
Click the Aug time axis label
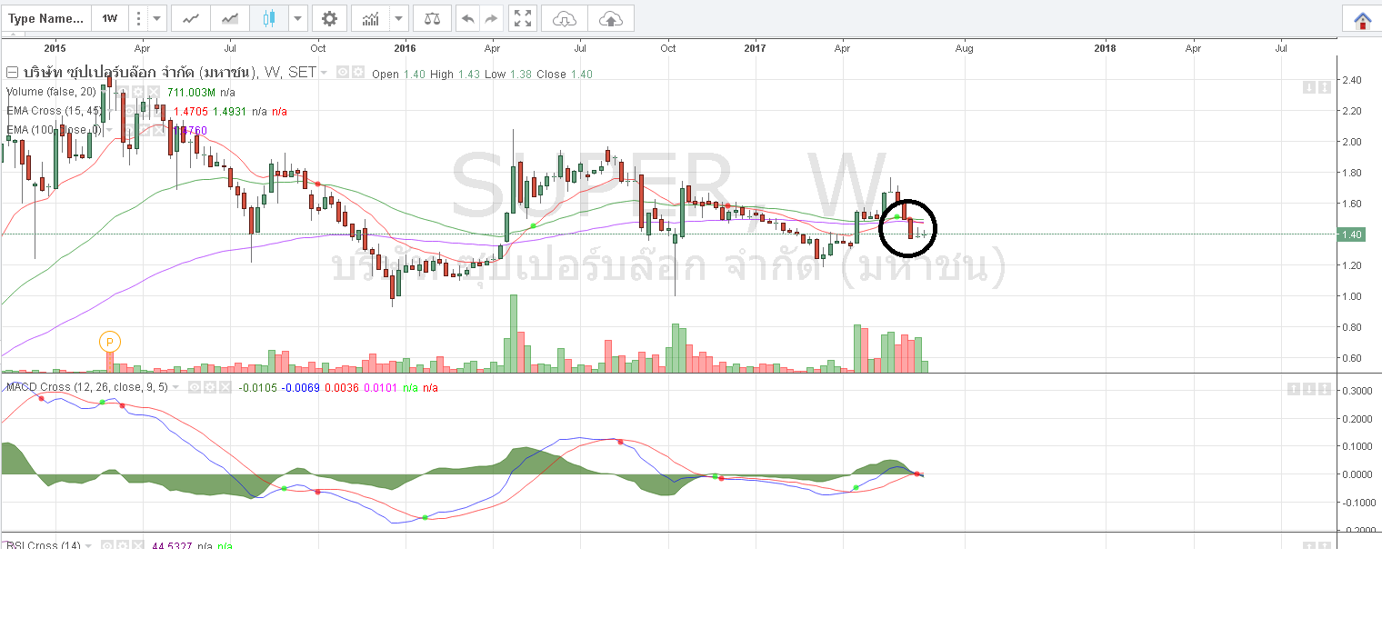[x=965, y=46]
